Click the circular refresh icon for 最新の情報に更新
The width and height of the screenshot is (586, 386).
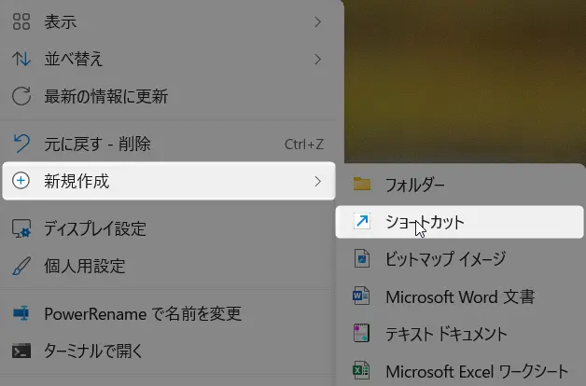click(x=21, y=96)
